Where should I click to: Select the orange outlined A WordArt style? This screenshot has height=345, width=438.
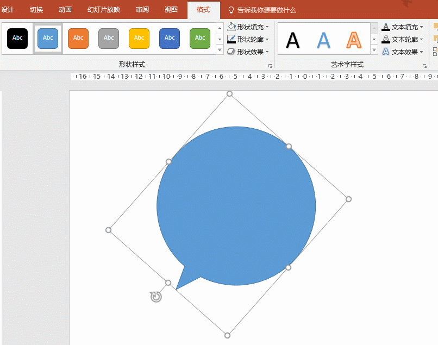(354, 40)
